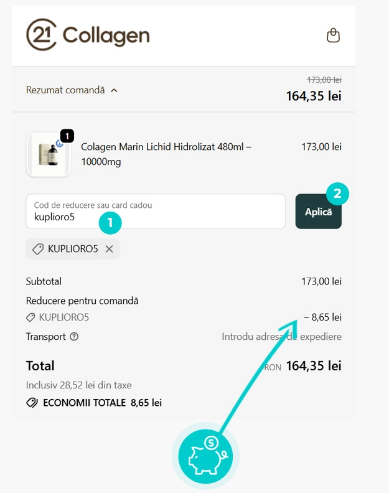Collapse the Rezumat comandă summary chevron
The height and width of the screenshot is (493, 389).
(114, 90)
